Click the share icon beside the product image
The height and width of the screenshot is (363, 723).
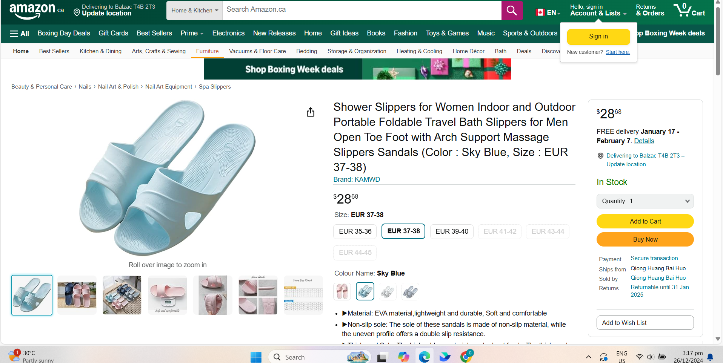tap(310, 112)
